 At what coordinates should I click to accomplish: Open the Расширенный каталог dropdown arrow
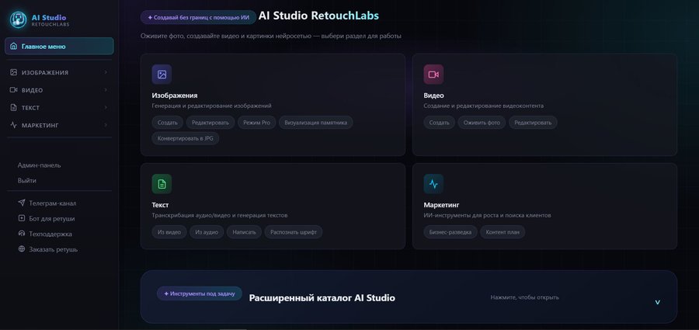pyautogui.click(x=658, y=302)
